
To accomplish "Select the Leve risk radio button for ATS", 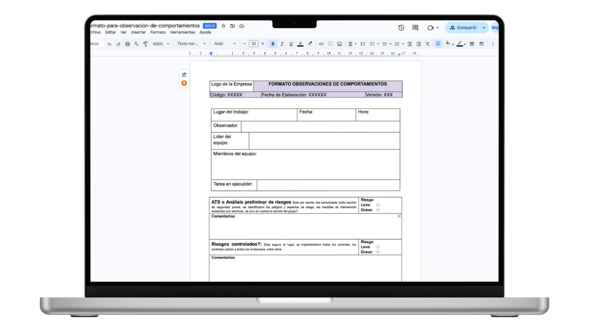I will [378, 205].
